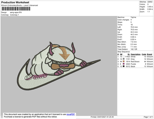Click the Width value '5.99 in'
This screenshot has height=119, width=154.
pos(150,9)
